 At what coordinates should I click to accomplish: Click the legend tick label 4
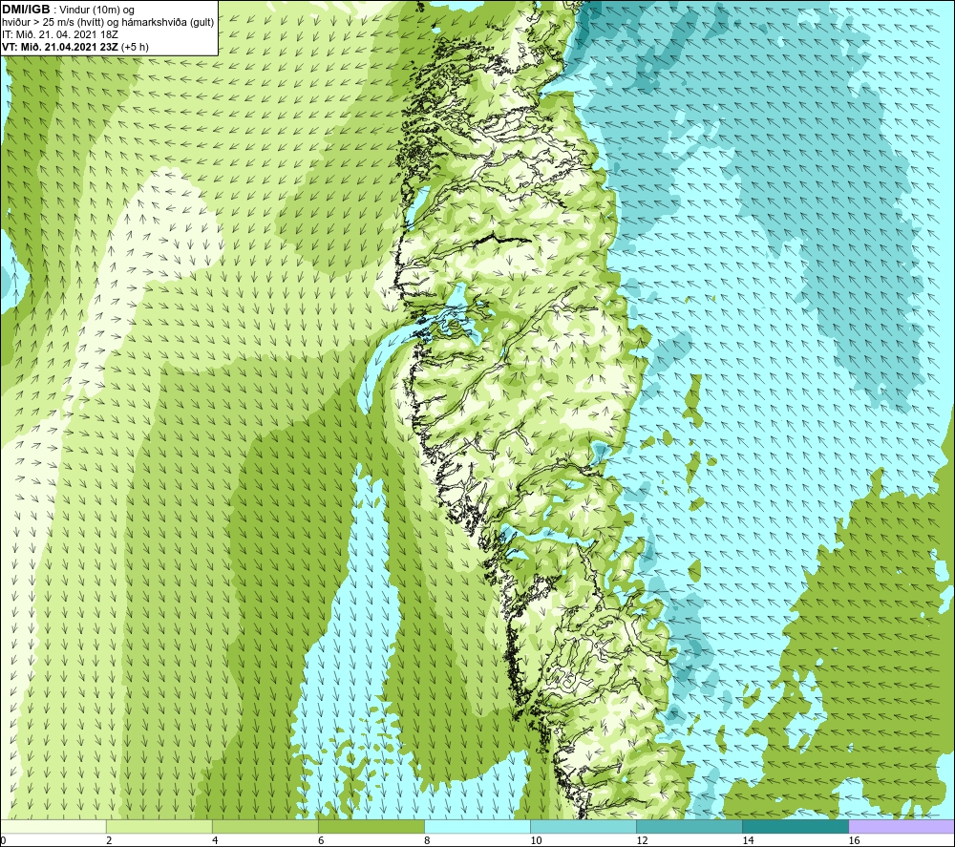pos(215,840)
